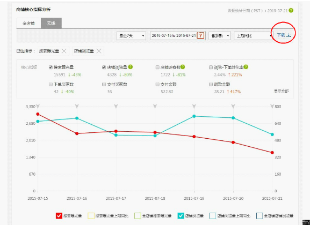Check the 退款金额 metric checkbox

(x=211, y=85)
